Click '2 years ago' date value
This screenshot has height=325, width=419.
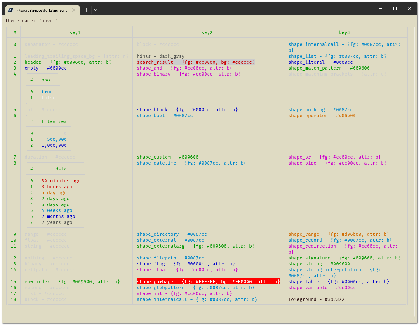point(57,222)
